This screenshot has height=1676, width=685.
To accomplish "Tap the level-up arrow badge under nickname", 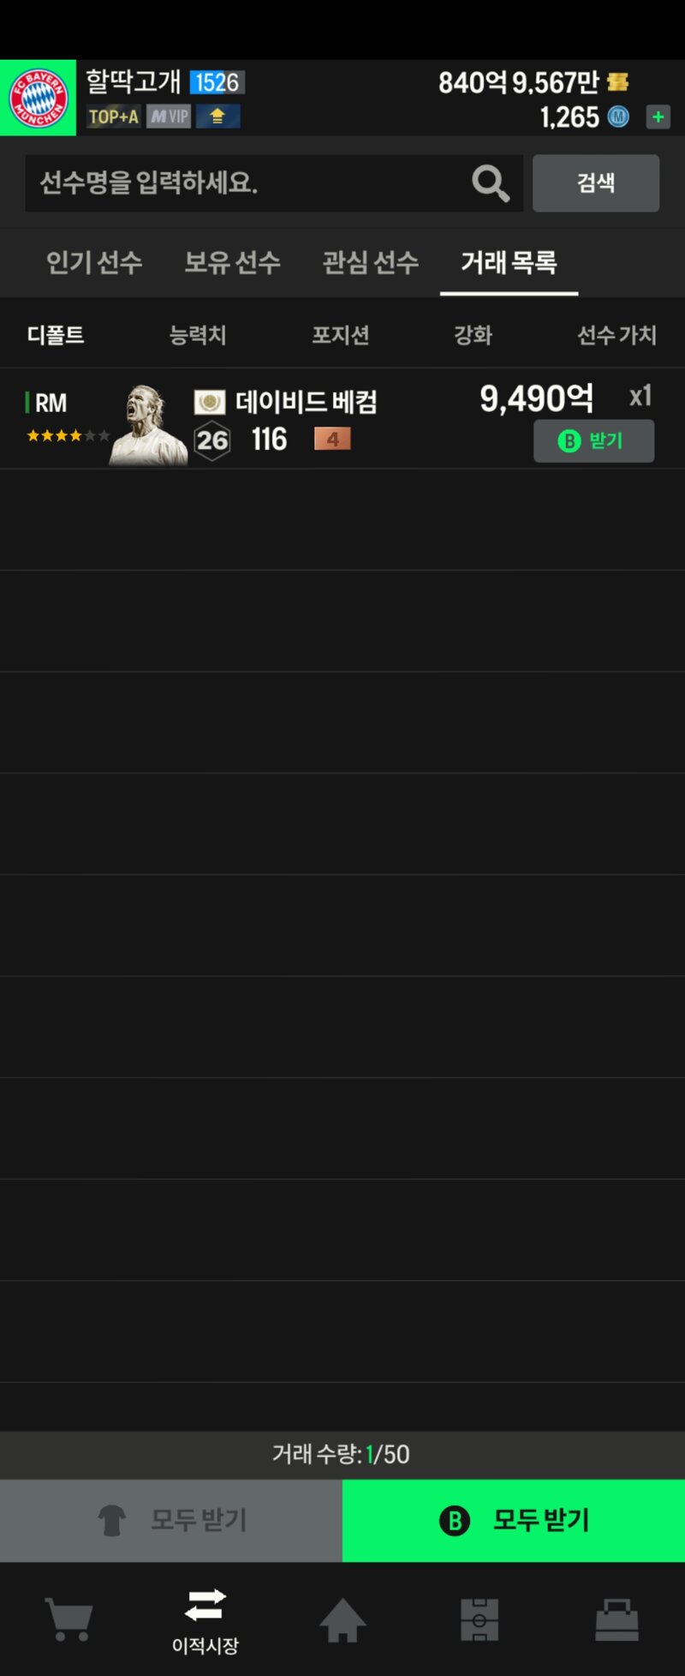I will click(x=217, y=117).
